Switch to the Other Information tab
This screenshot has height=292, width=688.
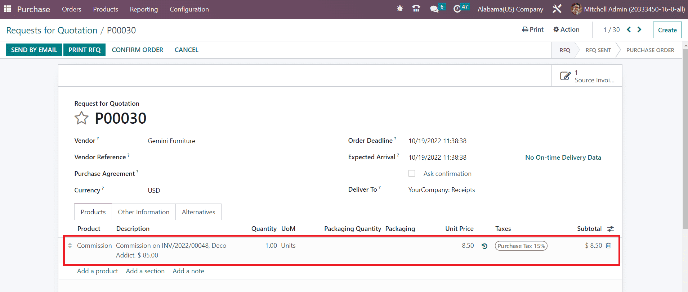pyautogui.click(x=143, y=212)
